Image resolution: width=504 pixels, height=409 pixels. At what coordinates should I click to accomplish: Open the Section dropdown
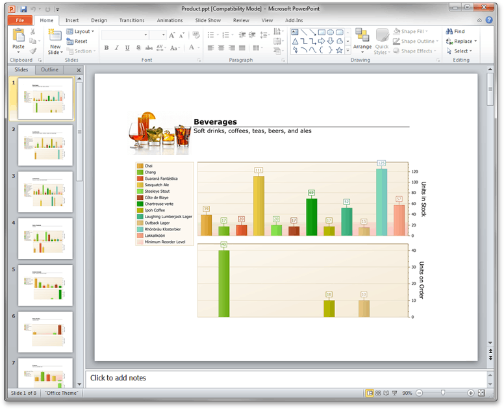(x=81, y=51)
